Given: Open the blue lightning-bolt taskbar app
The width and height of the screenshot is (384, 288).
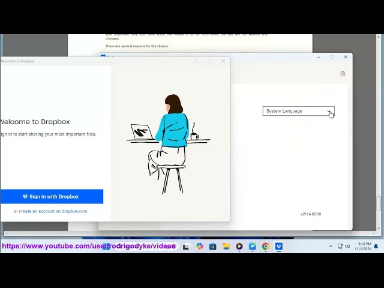Looking at the screenshot, I should (253, 246).
